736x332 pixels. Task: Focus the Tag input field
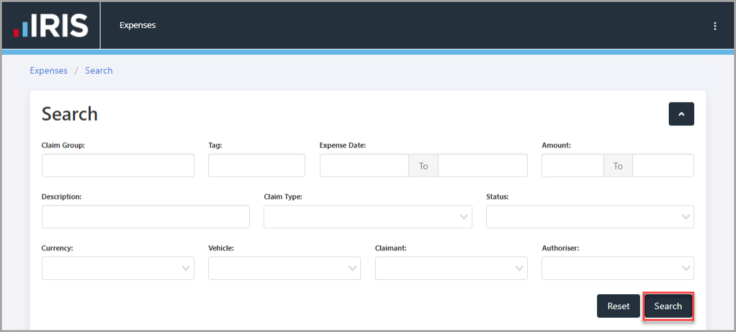257,166
